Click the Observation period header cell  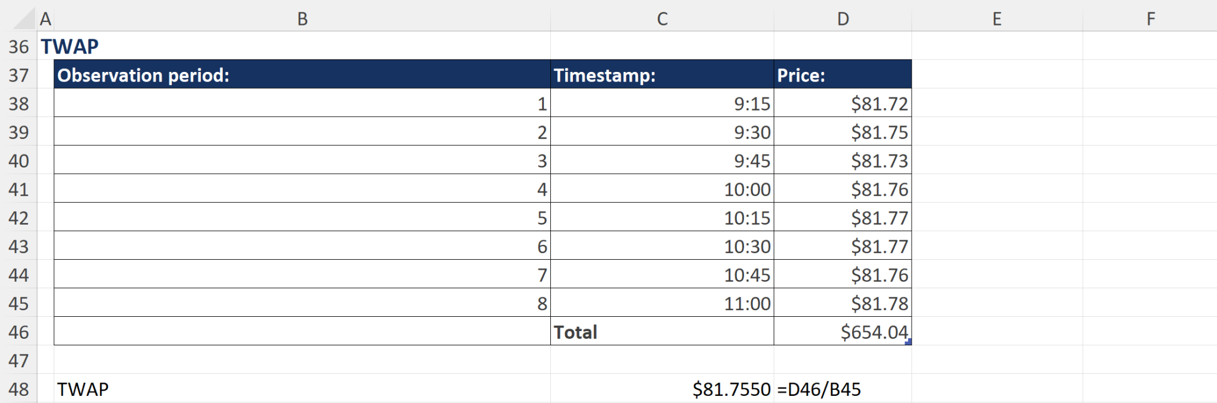(x=302, y=75)
